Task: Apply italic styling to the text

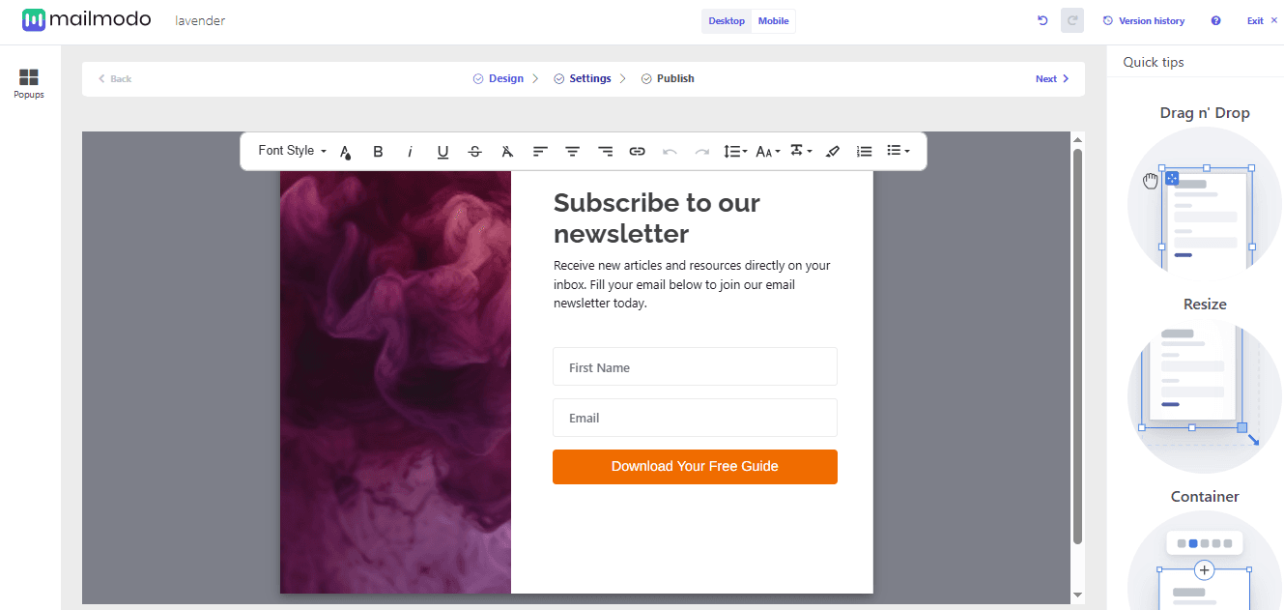Action: pos(410,151)
